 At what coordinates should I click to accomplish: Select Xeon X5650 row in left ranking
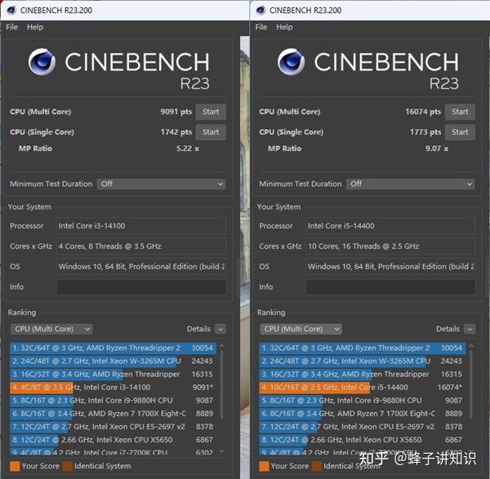click(114, 440)
